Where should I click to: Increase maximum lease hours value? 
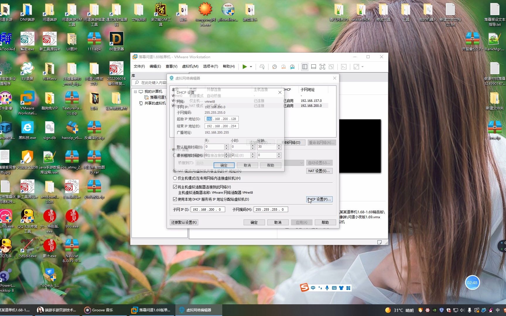click(x=253, y=154)
